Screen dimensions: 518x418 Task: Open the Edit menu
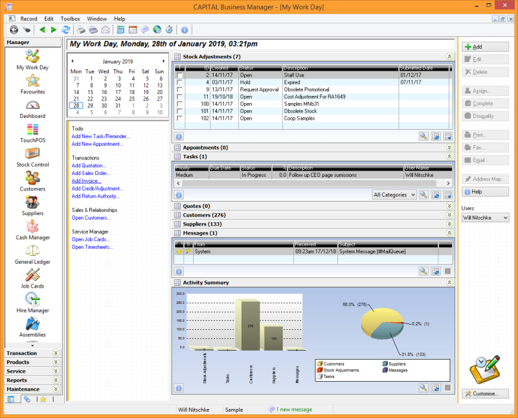[x=49, y=19]
